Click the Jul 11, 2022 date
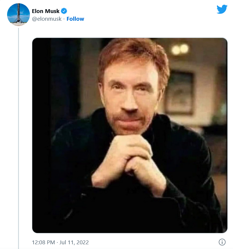Image resolution: width=233 pixels, height=249 pixels. click(74, 242)
